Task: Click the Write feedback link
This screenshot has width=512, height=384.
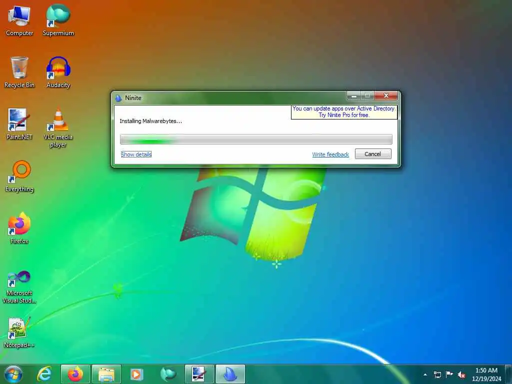Action: coord(330,154)
